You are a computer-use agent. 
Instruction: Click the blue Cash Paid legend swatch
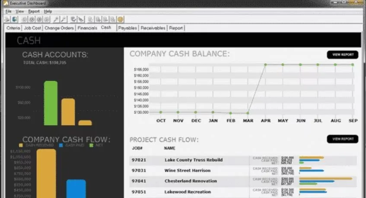[61, 145]
